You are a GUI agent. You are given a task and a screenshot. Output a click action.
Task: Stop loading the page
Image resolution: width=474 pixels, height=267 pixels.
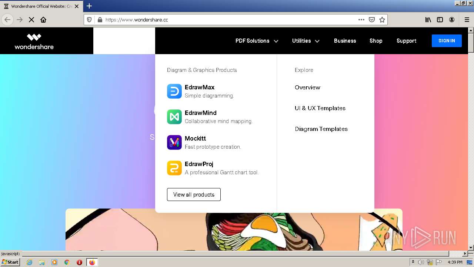[31, 20]
